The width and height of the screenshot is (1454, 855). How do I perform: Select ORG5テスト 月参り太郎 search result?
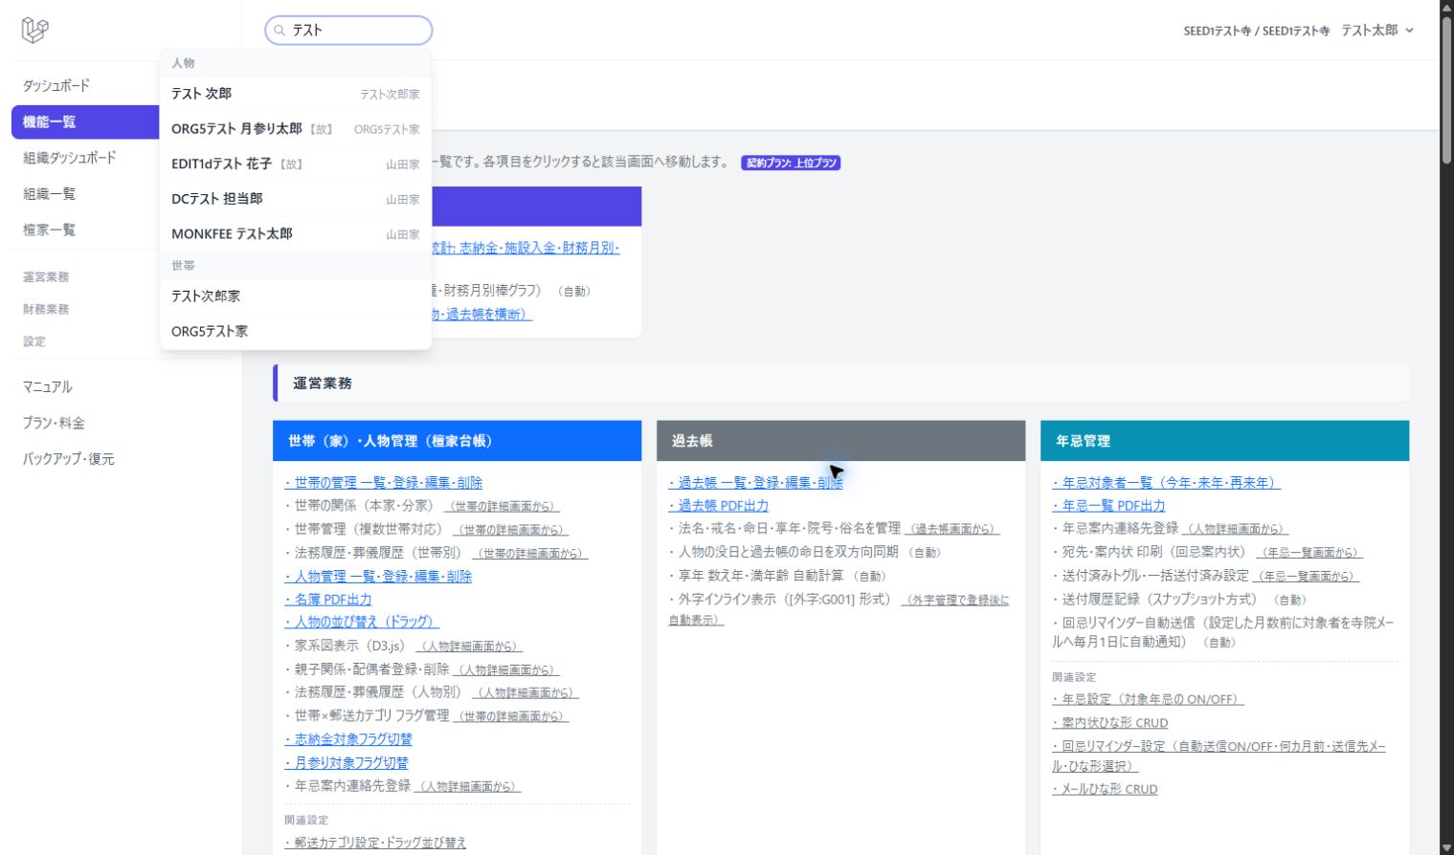(296, 129)
